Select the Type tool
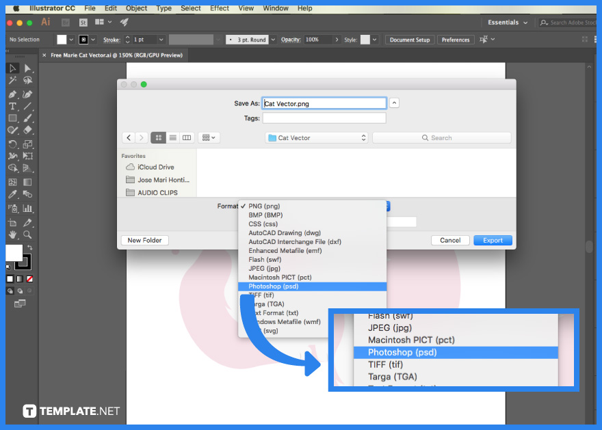602x430 pixels. (12, 106)
